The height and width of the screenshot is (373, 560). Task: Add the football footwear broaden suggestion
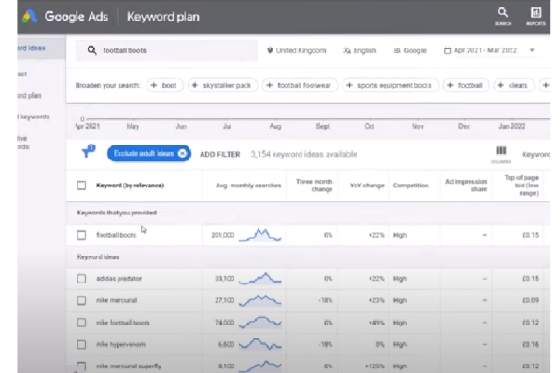[x=301, y=85]
